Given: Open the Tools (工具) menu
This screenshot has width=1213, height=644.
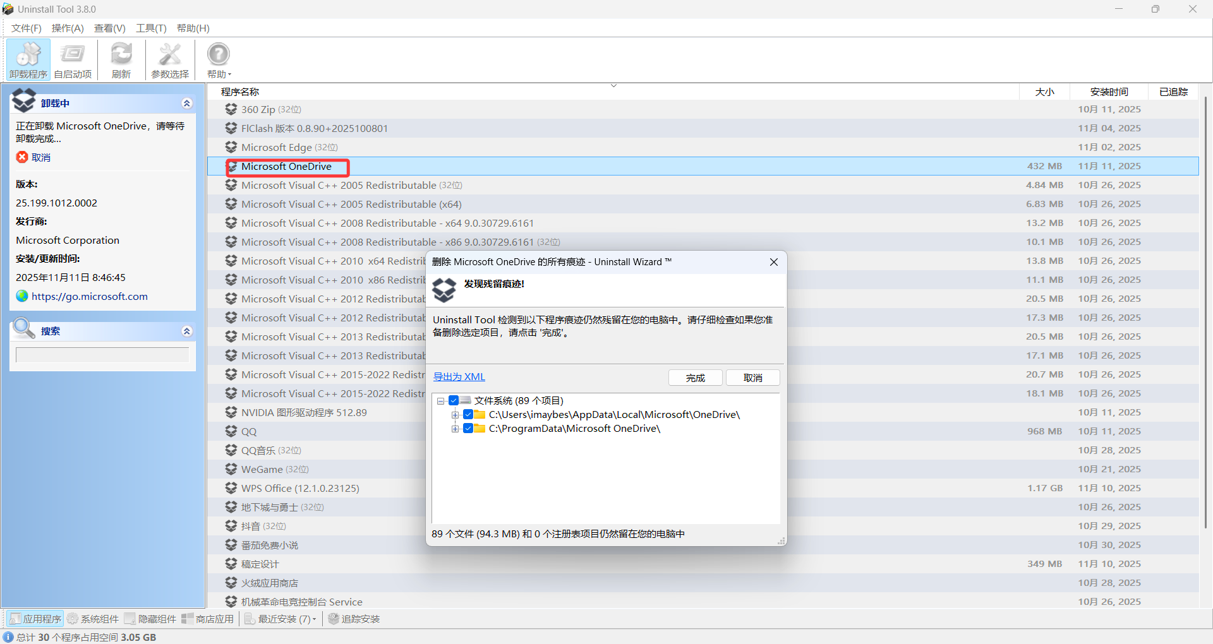Looking at the screenshot, I should tap(151, 28).
